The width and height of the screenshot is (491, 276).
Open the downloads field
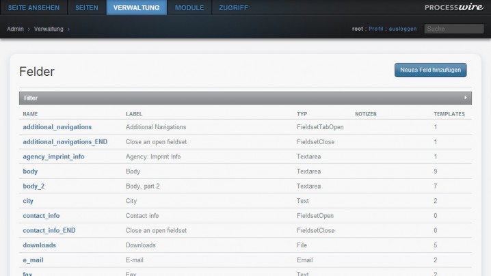(x=39, y=245)
